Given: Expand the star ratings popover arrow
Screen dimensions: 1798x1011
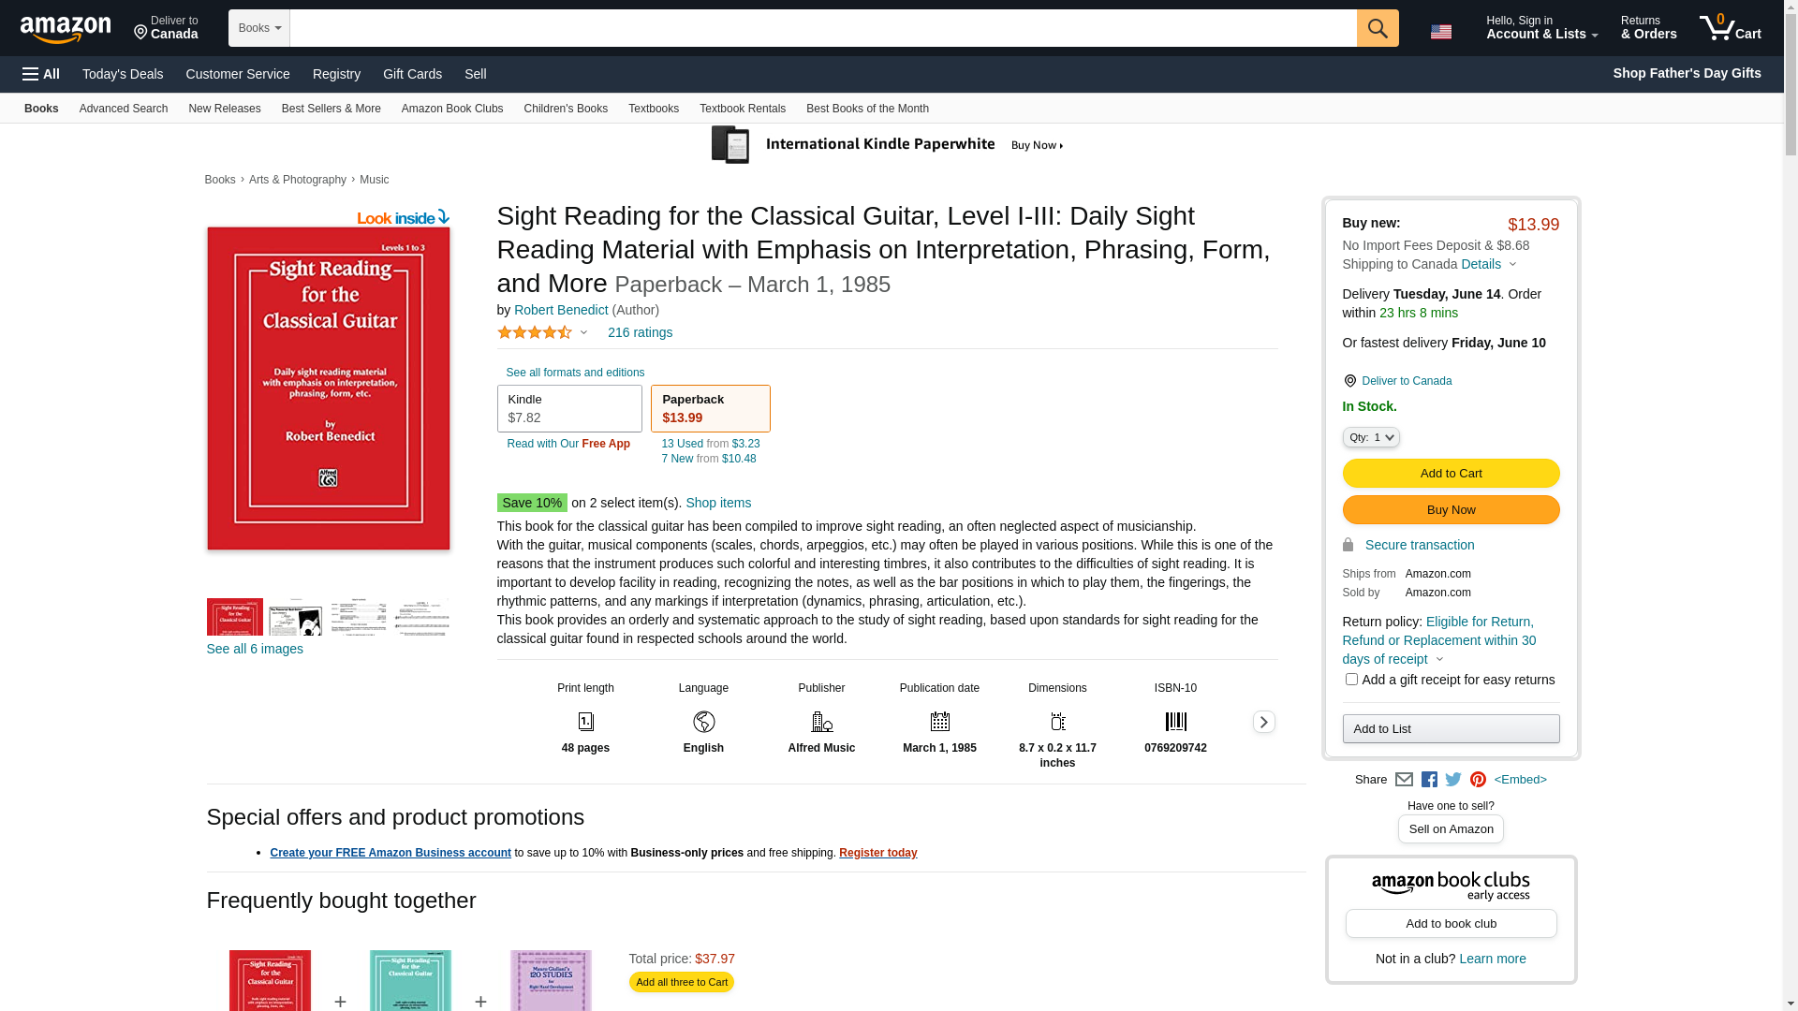Looking at the screenshot, I should (583, 332).
